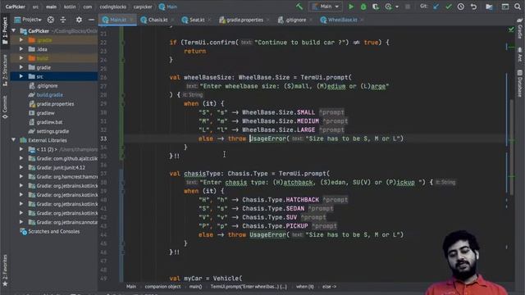
Task: Open the Project tool window side button
Action: click(x=5, y=31)
